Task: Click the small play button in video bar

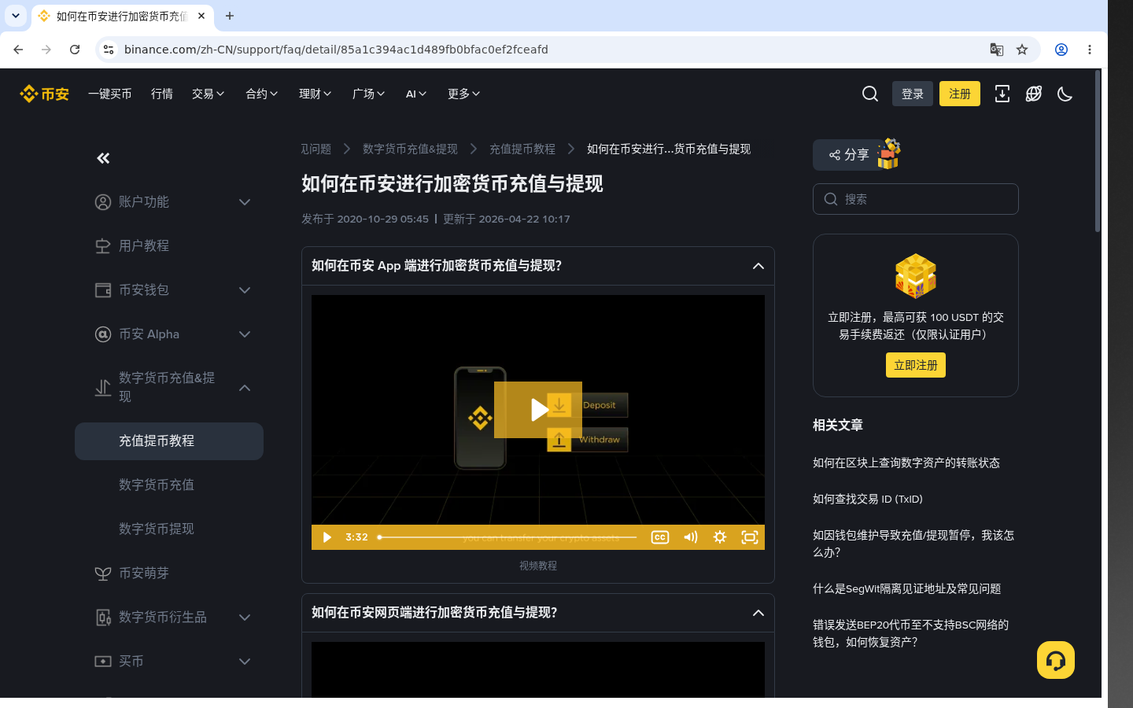Action: point(327,537)
